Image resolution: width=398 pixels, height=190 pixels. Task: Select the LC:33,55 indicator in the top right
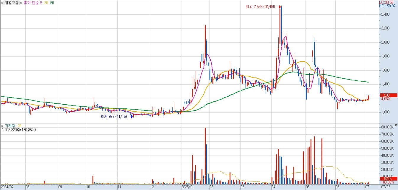coord(386,2)
